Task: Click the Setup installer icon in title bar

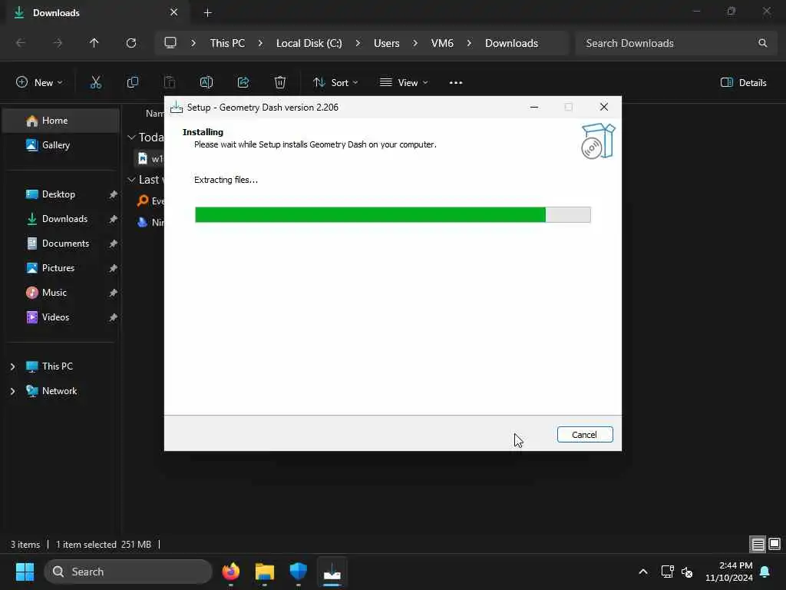Action: pos(177,108)
